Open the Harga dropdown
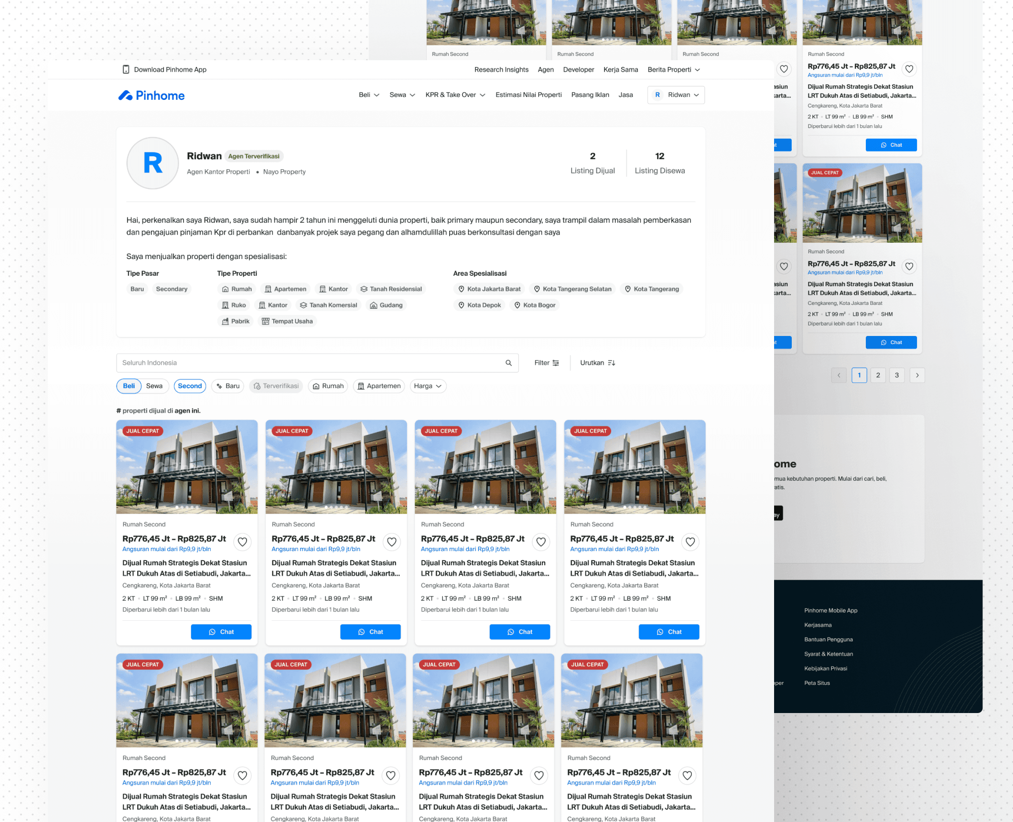The width and height of the screenshot is (1013, 822). pyautogui.click(x=428, y=386)
